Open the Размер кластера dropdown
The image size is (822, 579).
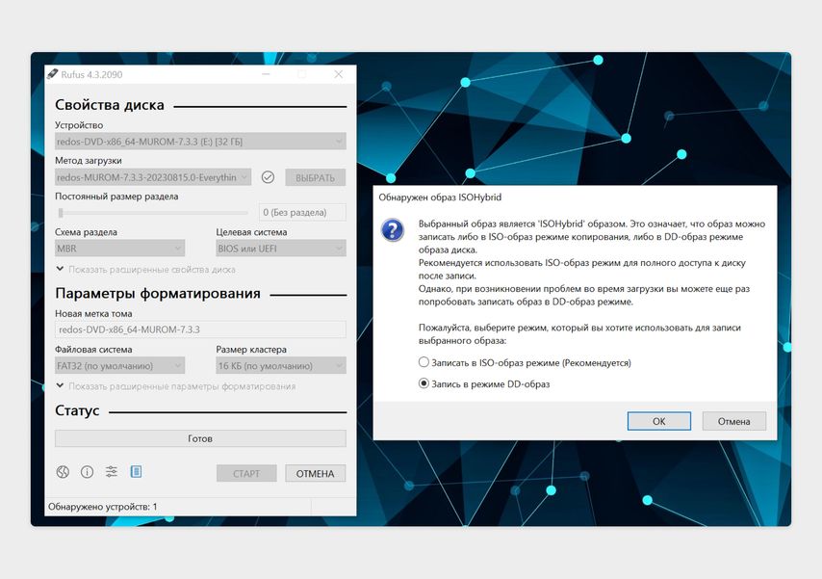(281, 365)
